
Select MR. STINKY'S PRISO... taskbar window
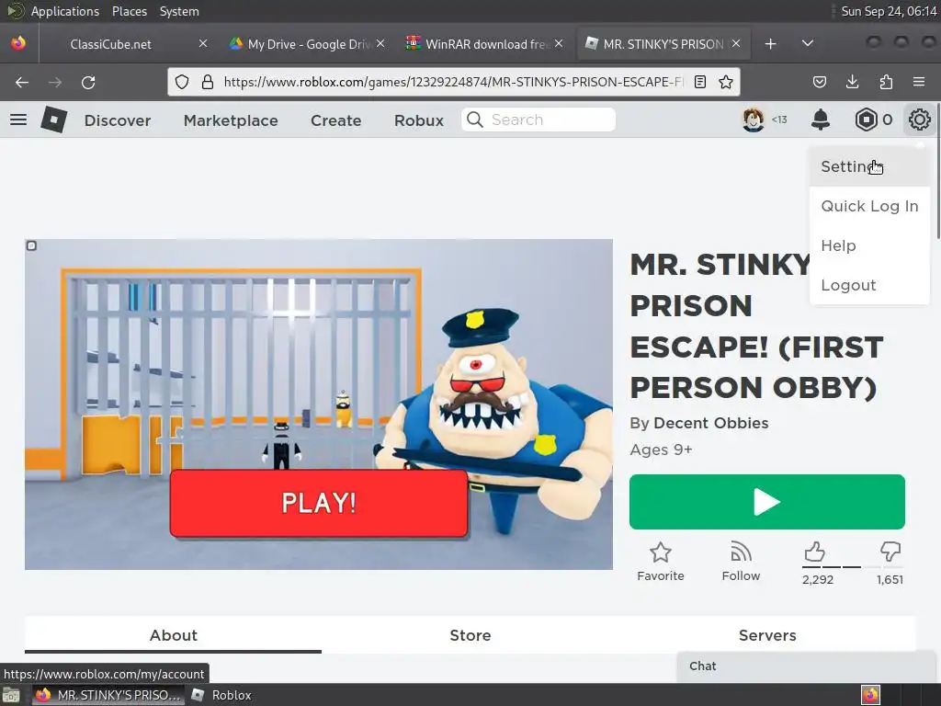click(108, 695)
